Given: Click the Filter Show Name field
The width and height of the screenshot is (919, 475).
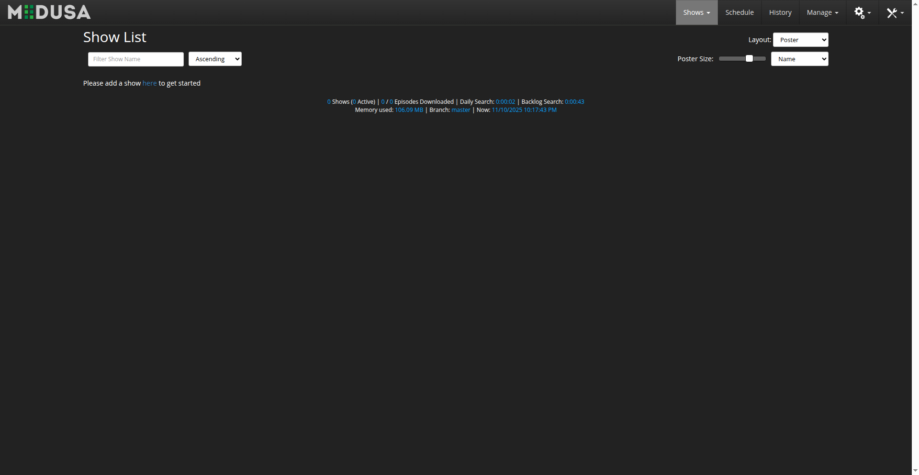Looking at the screenshot, I should pyautogui.click(x=135, y=59).
